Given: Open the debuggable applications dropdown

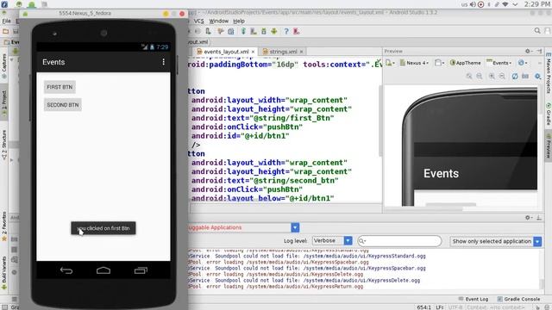Looking at the screenshot, I should (x=295, y=227).
